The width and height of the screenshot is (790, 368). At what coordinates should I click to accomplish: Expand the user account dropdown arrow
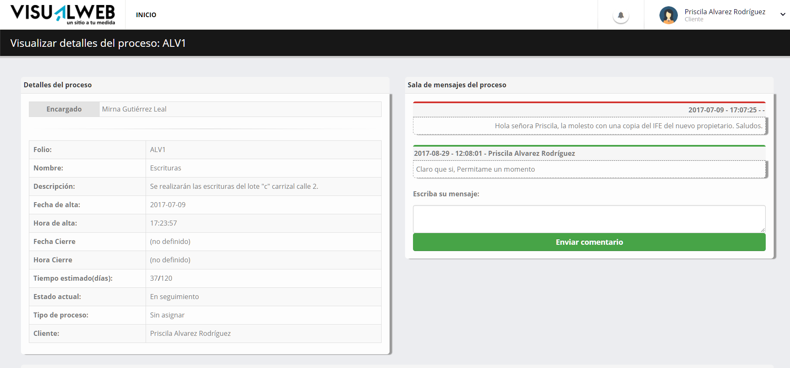[x=782, y=14]
